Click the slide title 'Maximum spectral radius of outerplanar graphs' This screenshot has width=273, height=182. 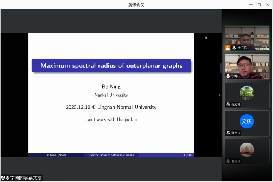111,66
